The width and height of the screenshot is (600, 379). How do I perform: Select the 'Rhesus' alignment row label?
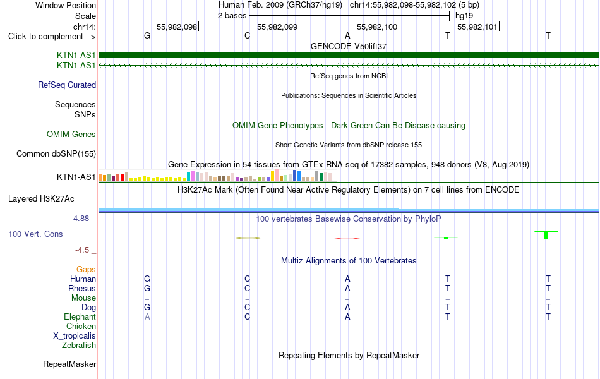pyautogui.click(x=82, y=288)
